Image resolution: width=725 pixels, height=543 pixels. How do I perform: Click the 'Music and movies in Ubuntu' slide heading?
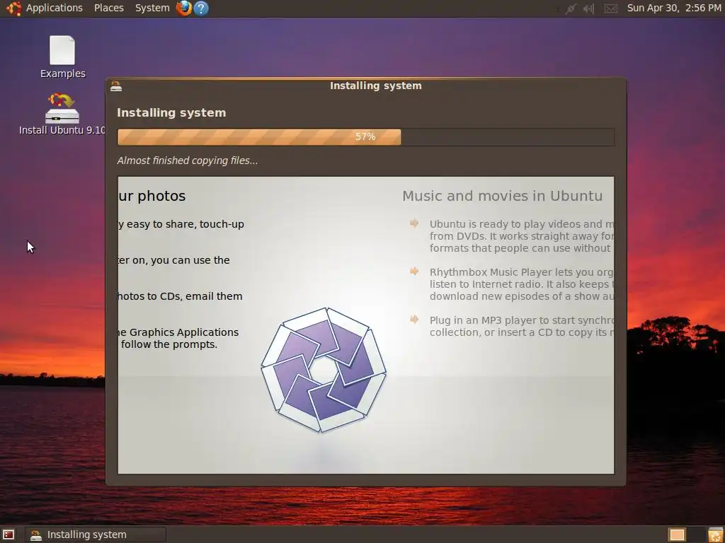tap(502, 196)
